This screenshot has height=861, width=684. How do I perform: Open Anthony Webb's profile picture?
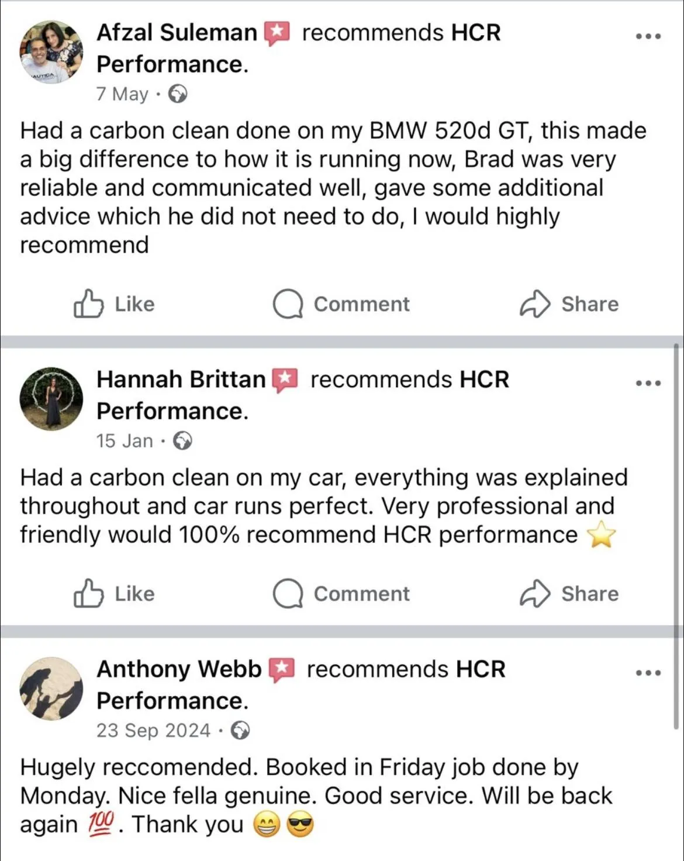[51, 688]
